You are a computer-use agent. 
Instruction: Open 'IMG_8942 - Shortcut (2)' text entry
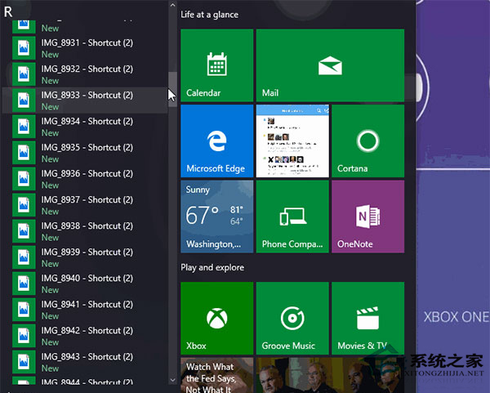click(87, 331)
